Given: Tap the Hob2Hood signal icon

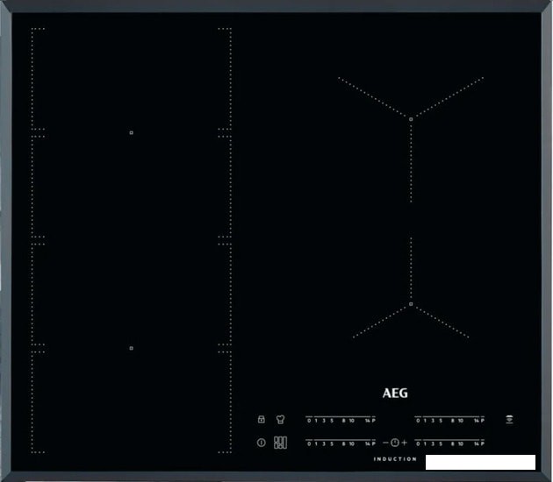Looking at the screenshot, I should pos(509,419).
